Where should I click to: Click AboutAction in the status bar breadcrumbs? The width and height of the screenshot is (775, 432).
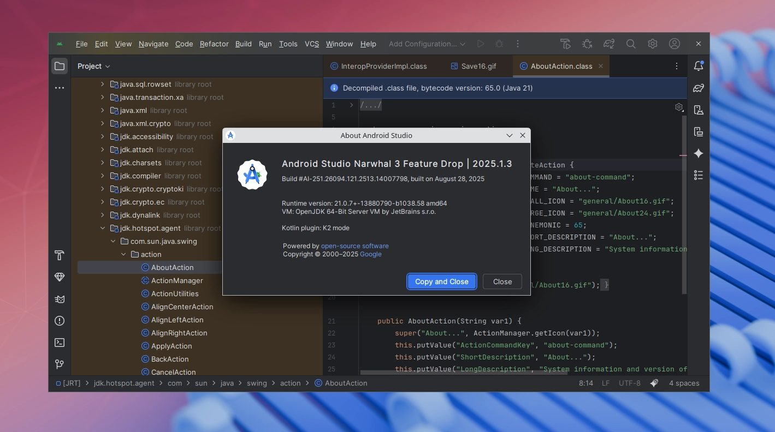pyautogui.click(x=345, y=383)
